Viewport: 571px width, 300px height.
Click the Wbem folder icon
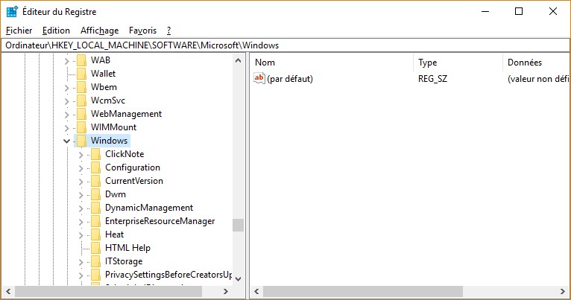click(81, 87)
